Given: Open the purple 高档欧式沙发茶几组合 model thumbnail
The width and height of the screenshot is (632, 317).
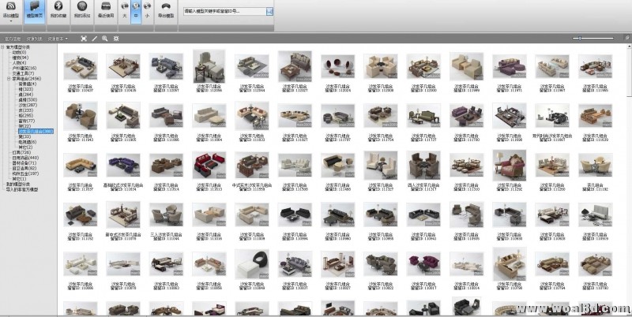Looking at the screenshot, I should click(x=123, y=165).
